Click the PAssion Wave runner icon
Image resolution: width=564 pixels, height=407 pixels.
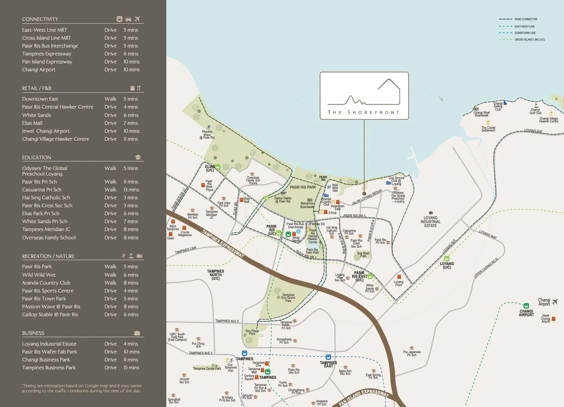point(208,127)
